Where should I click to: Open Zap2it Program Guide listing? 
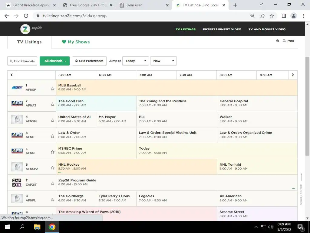(176, 182)
